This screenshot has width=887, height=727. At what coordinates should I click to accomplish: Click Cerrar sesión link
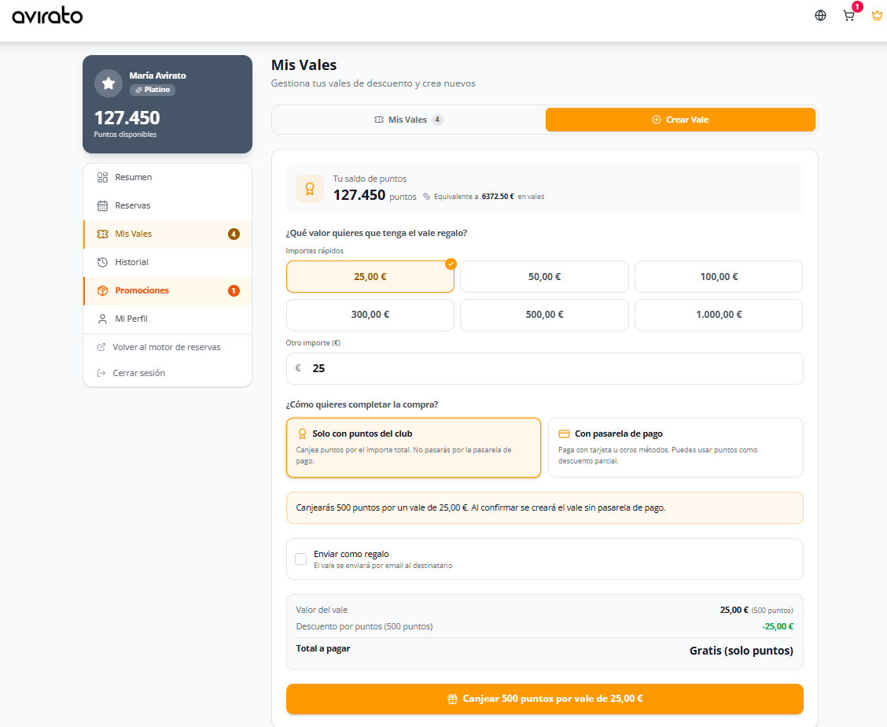coord(138,373)
